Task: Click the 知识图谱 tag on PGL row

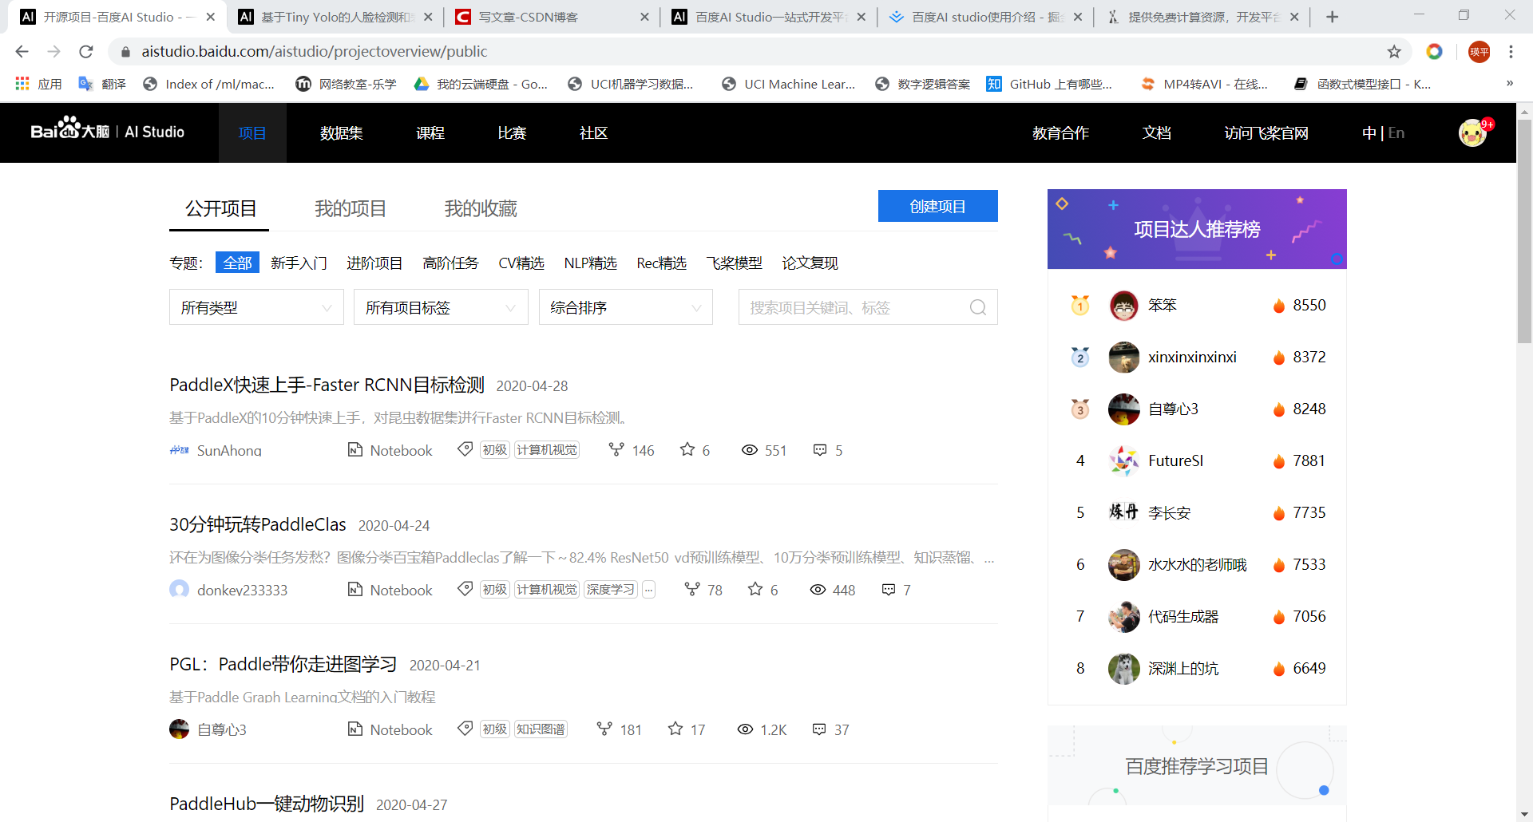Action: 541,729
